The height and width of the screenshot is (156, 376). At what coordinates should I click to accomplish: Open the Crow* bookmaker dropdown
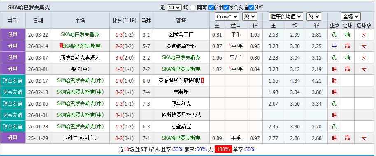click(227, 16)
